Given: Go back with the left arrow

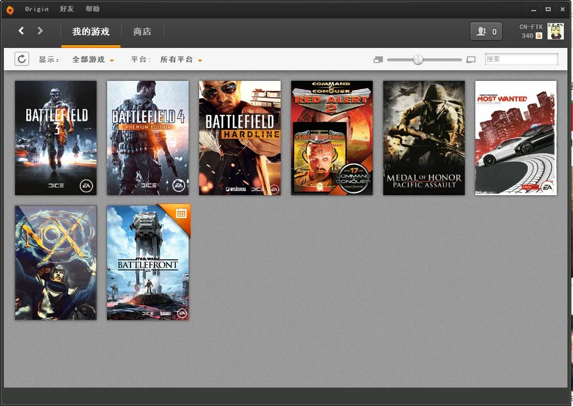Looking at the screenshot, I should click(x=21, y=31).
